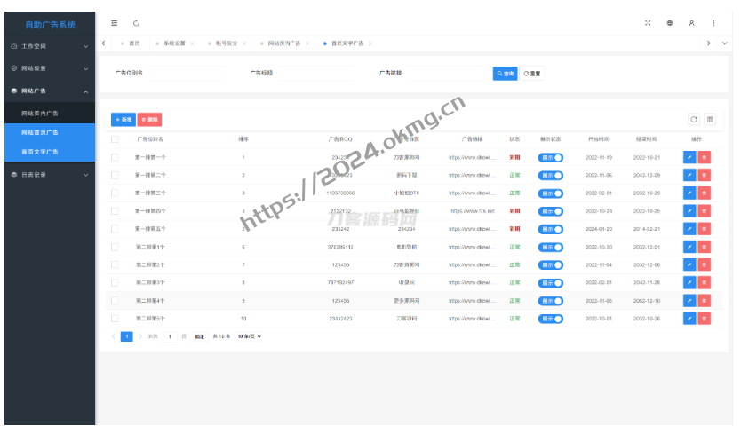The height and width of the screenshot is (434, 741).
Task: Expand the 工作空间 sidebar menu
Action: pyautogui.click(x=50, y=46)
